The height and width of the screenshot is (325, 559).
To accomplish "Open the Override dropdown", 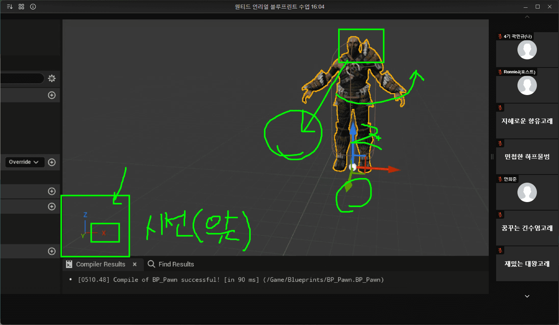I will click(25, 162).
